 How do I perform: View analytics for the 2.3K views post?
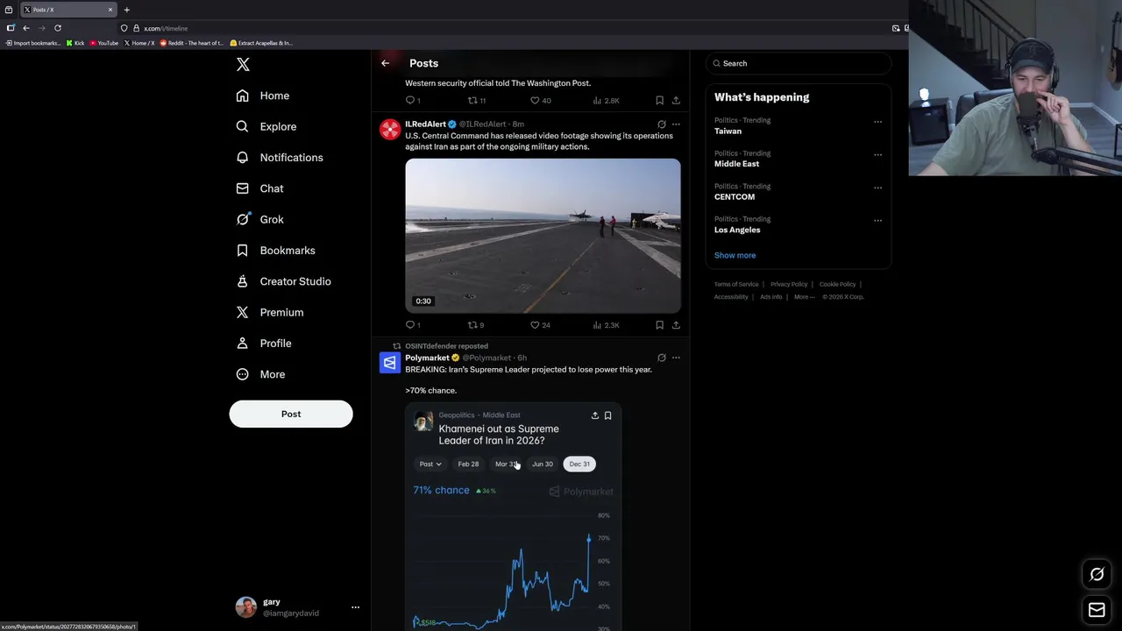coord(606,325)
